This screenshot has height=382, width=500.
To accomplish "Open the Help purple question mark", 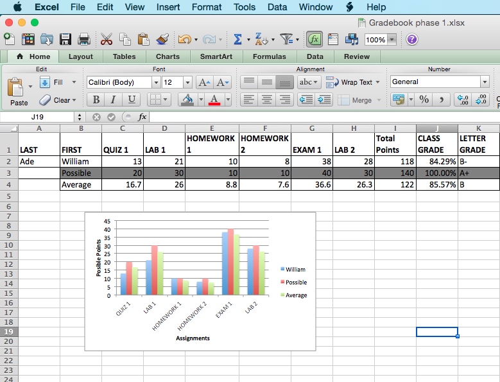I will [x=412, y=40].
